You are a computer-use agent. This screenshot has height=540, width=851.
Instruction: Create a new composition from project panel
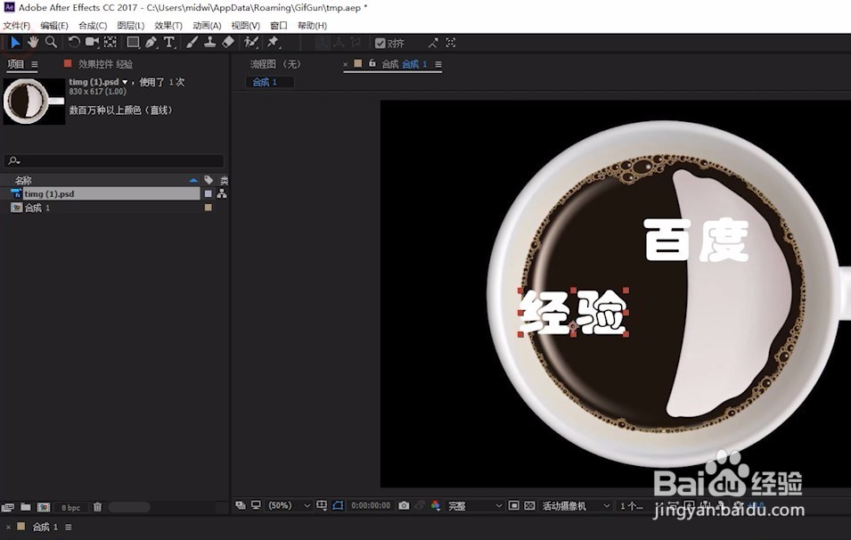tap(44, 507)
